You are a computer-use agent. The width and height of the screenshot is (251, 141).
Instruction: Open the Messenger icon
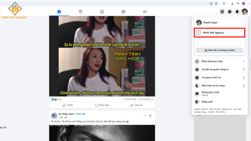point(230,12)
